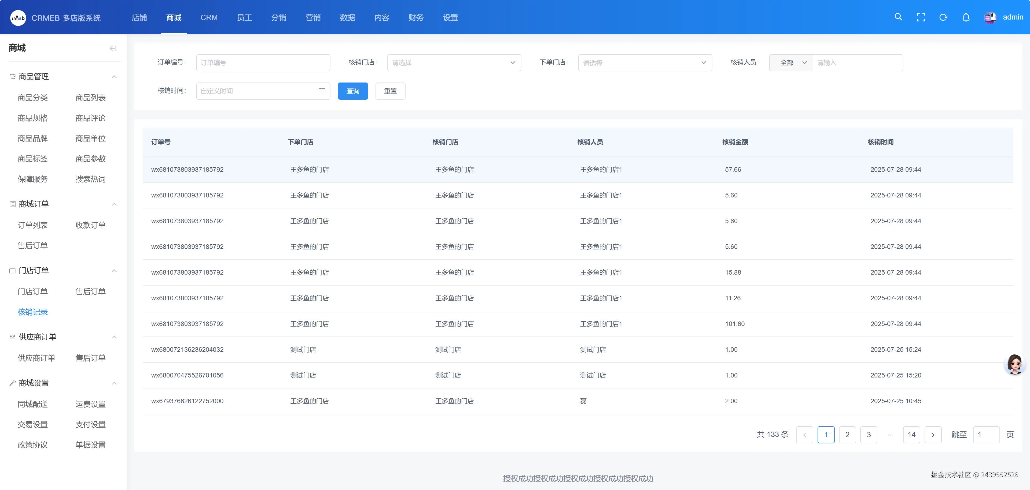Click the search magnifier icon in header

tap(898, 17)
